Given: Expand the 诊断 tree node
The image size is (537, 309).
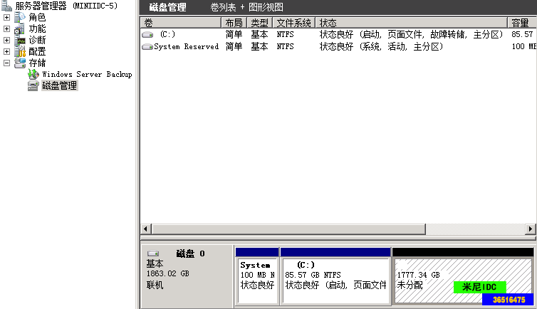Looking at the screenshot, I should point(6,40).
